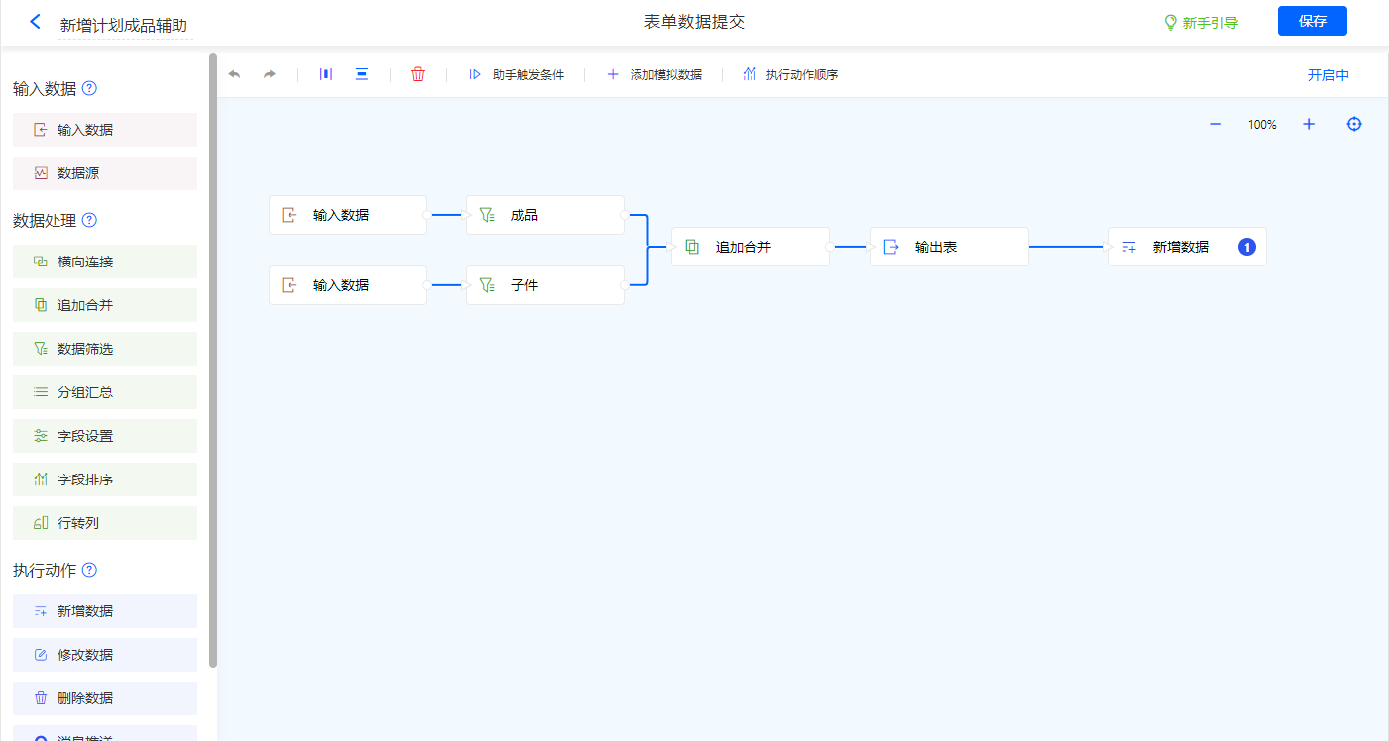Click the horizontal align icon in toolbar
This screenshot has width=1389, height=741.
[326, 74]
